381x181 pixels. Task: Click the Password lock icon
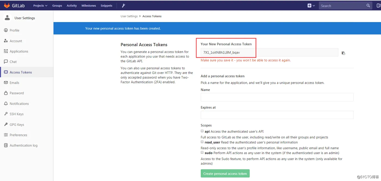point(6,93)
